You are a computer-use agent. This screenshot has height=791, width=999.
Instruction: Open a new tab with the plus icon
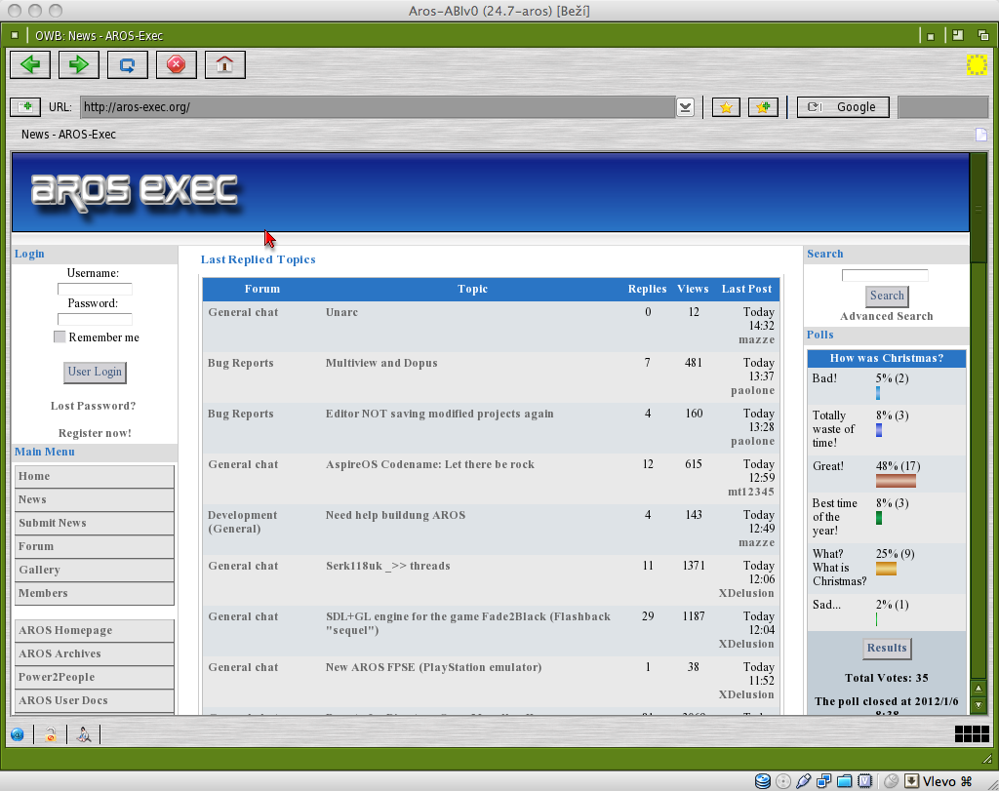tap(24, 107)
